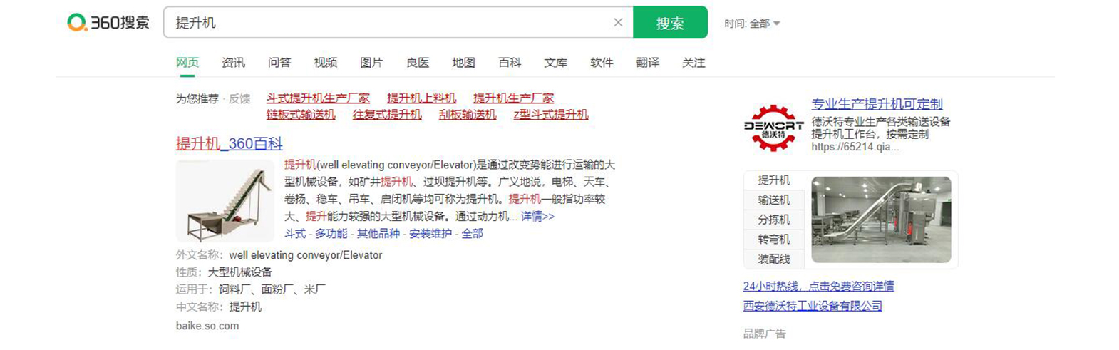Viewport: 1119px width, 350px height.
Task: Click the DEWORT gear logo icon
Action: click(x=773, y=128)
